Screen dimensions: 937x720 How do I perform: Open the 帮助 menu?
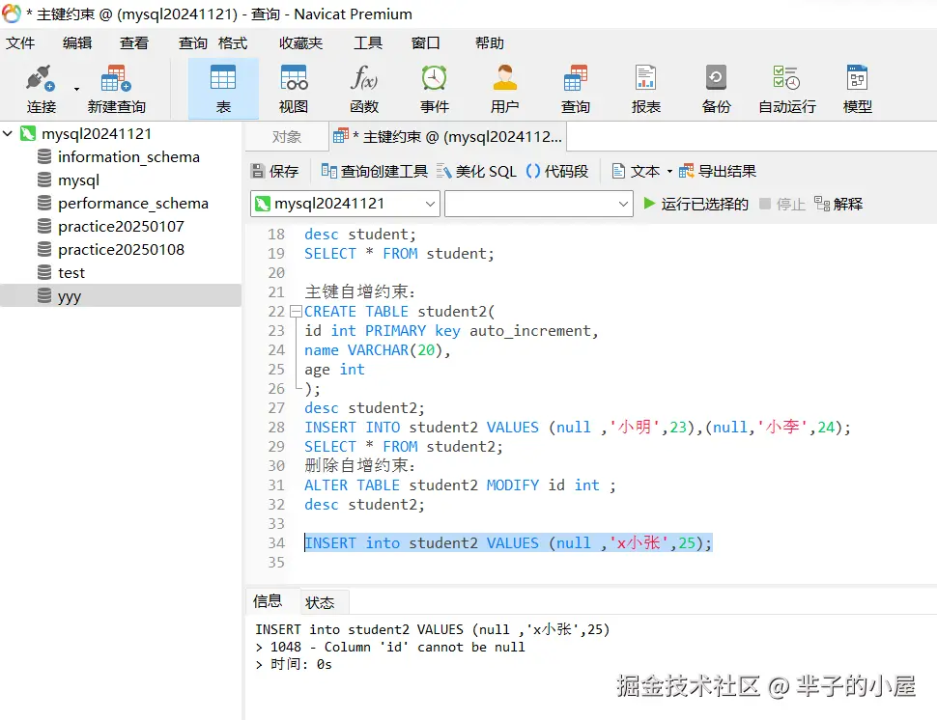point(490,43)
